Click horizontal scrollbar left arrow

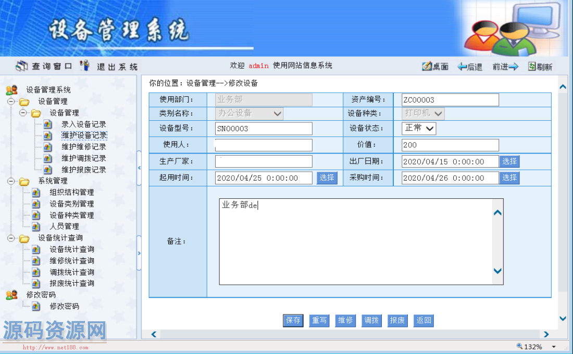point(154,334)
